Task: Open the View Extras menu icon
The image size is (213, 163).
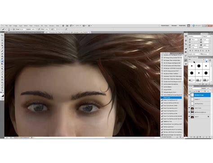Action: pyautogui.click(x=71, y=26)
